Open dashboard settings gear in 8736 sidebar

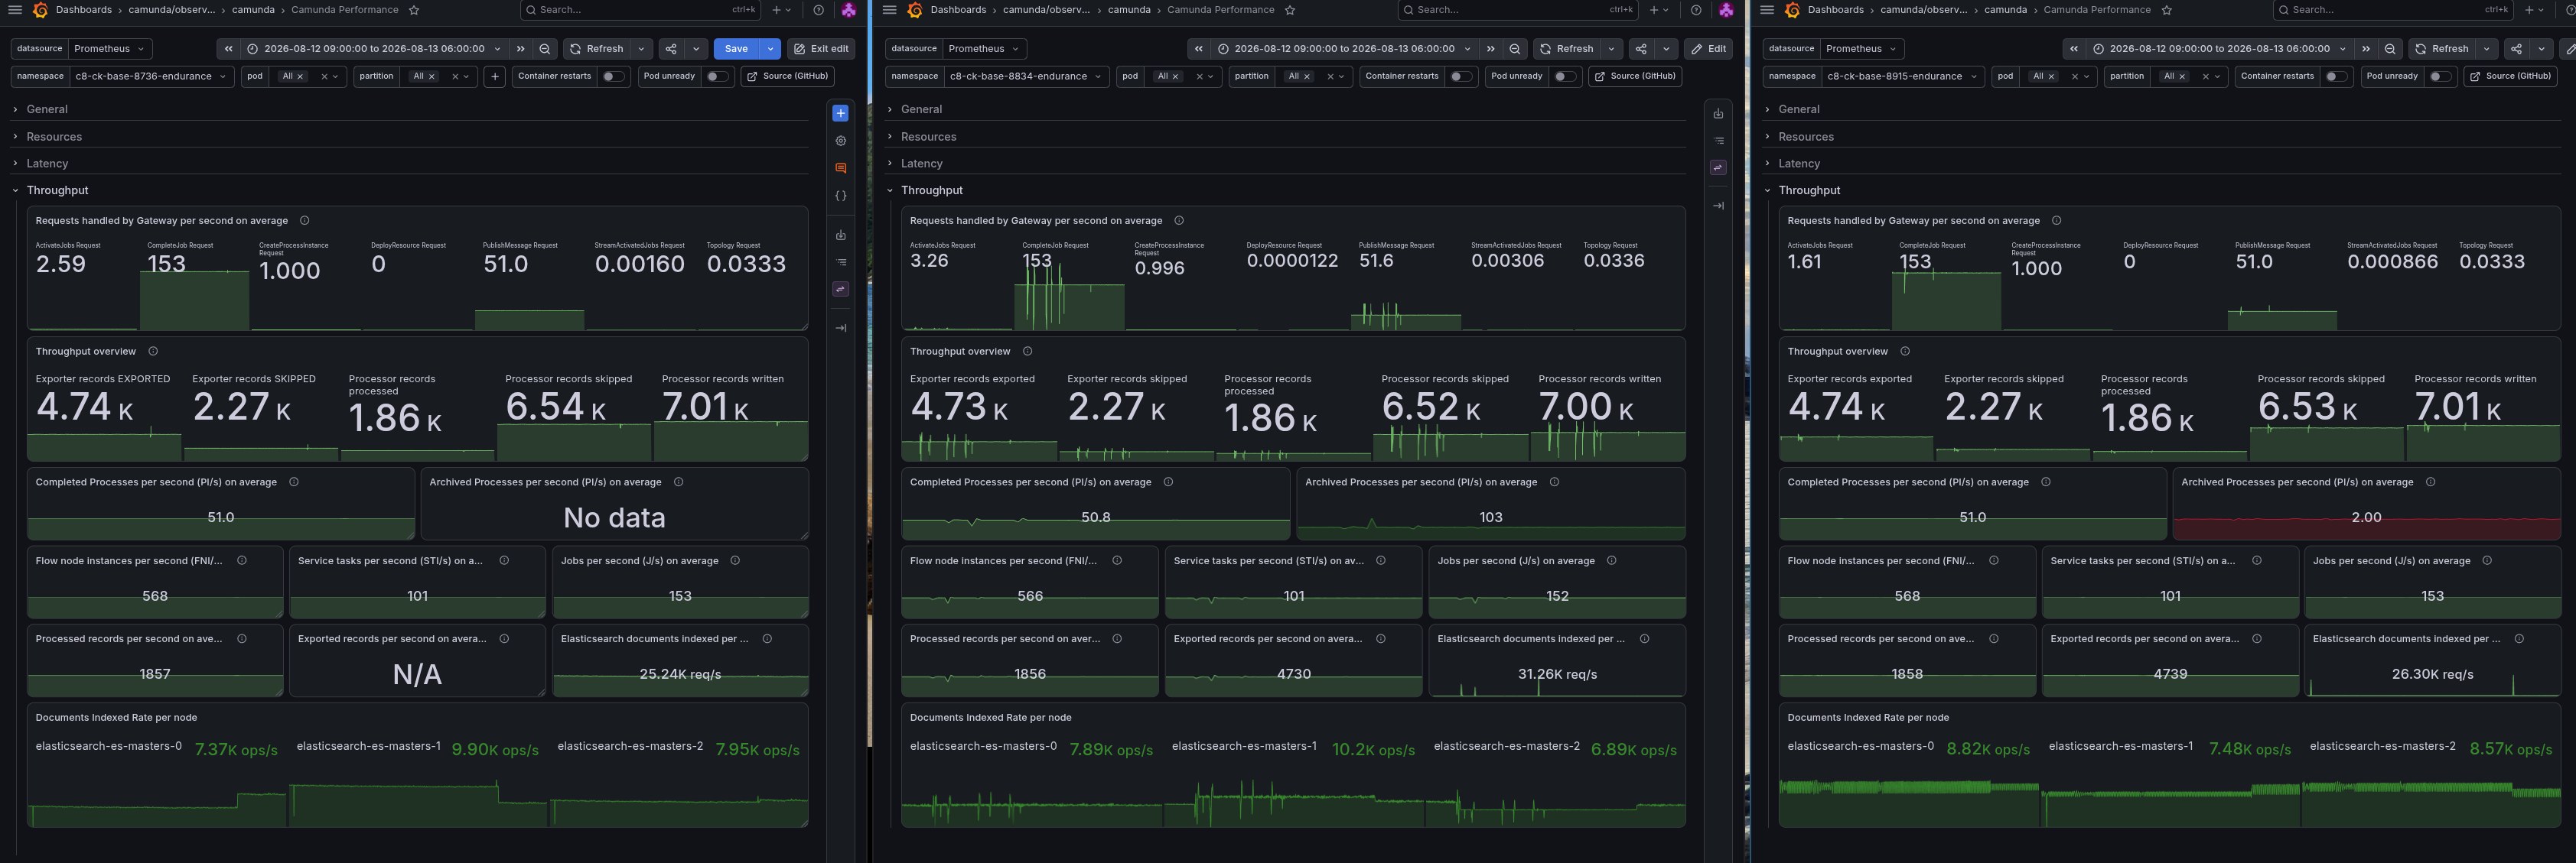(x=841, y=141)
